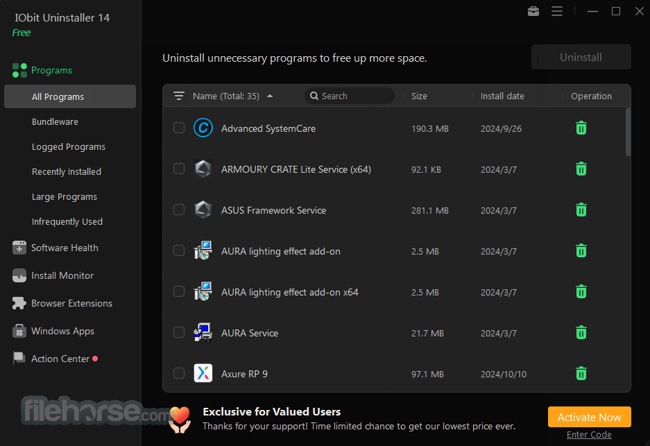Select the Axure RP 9 program name

point(244,374)
